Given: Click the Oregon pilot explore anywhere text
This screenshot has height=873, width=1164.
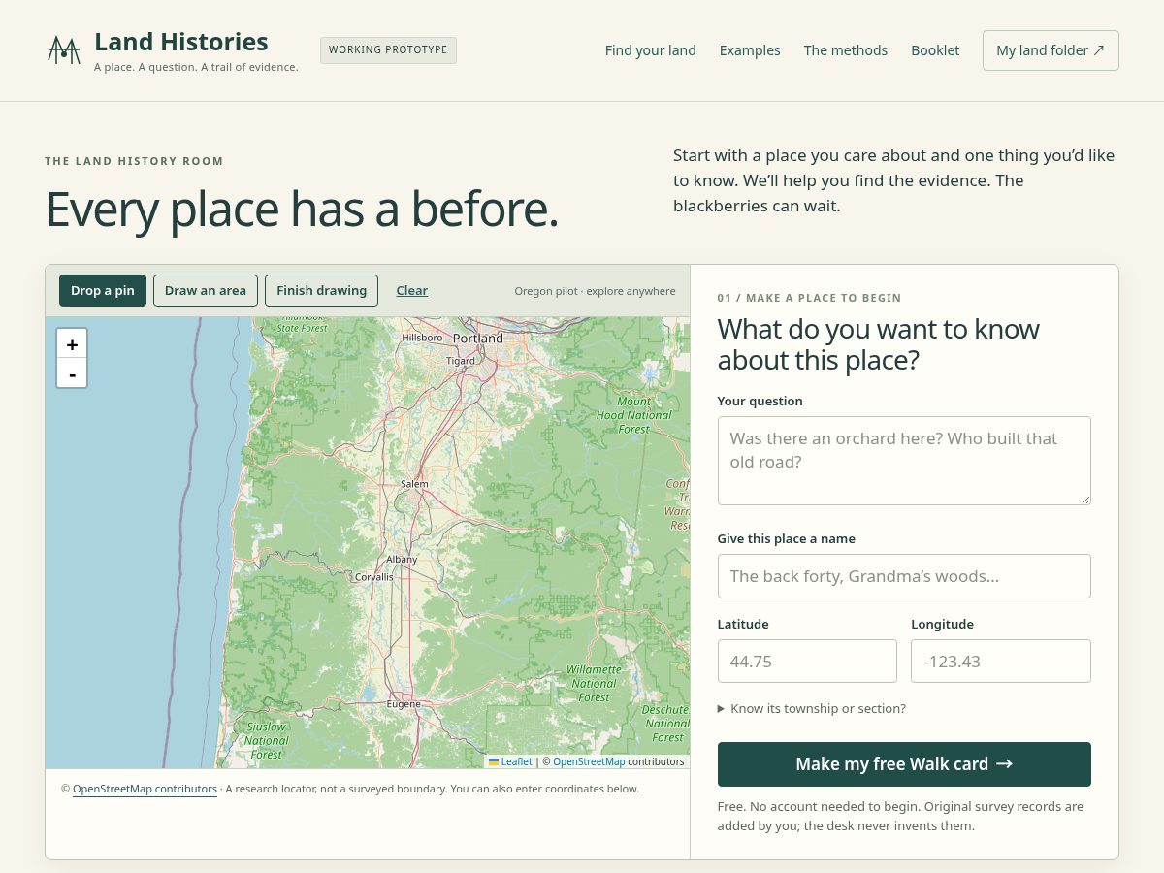Looking at the screenshot, I should click(x=595, y=291).
